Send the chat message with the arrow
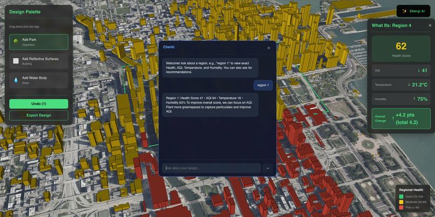Image resolution: width=435 pixels, height=217 pixels. click(267, 168)
